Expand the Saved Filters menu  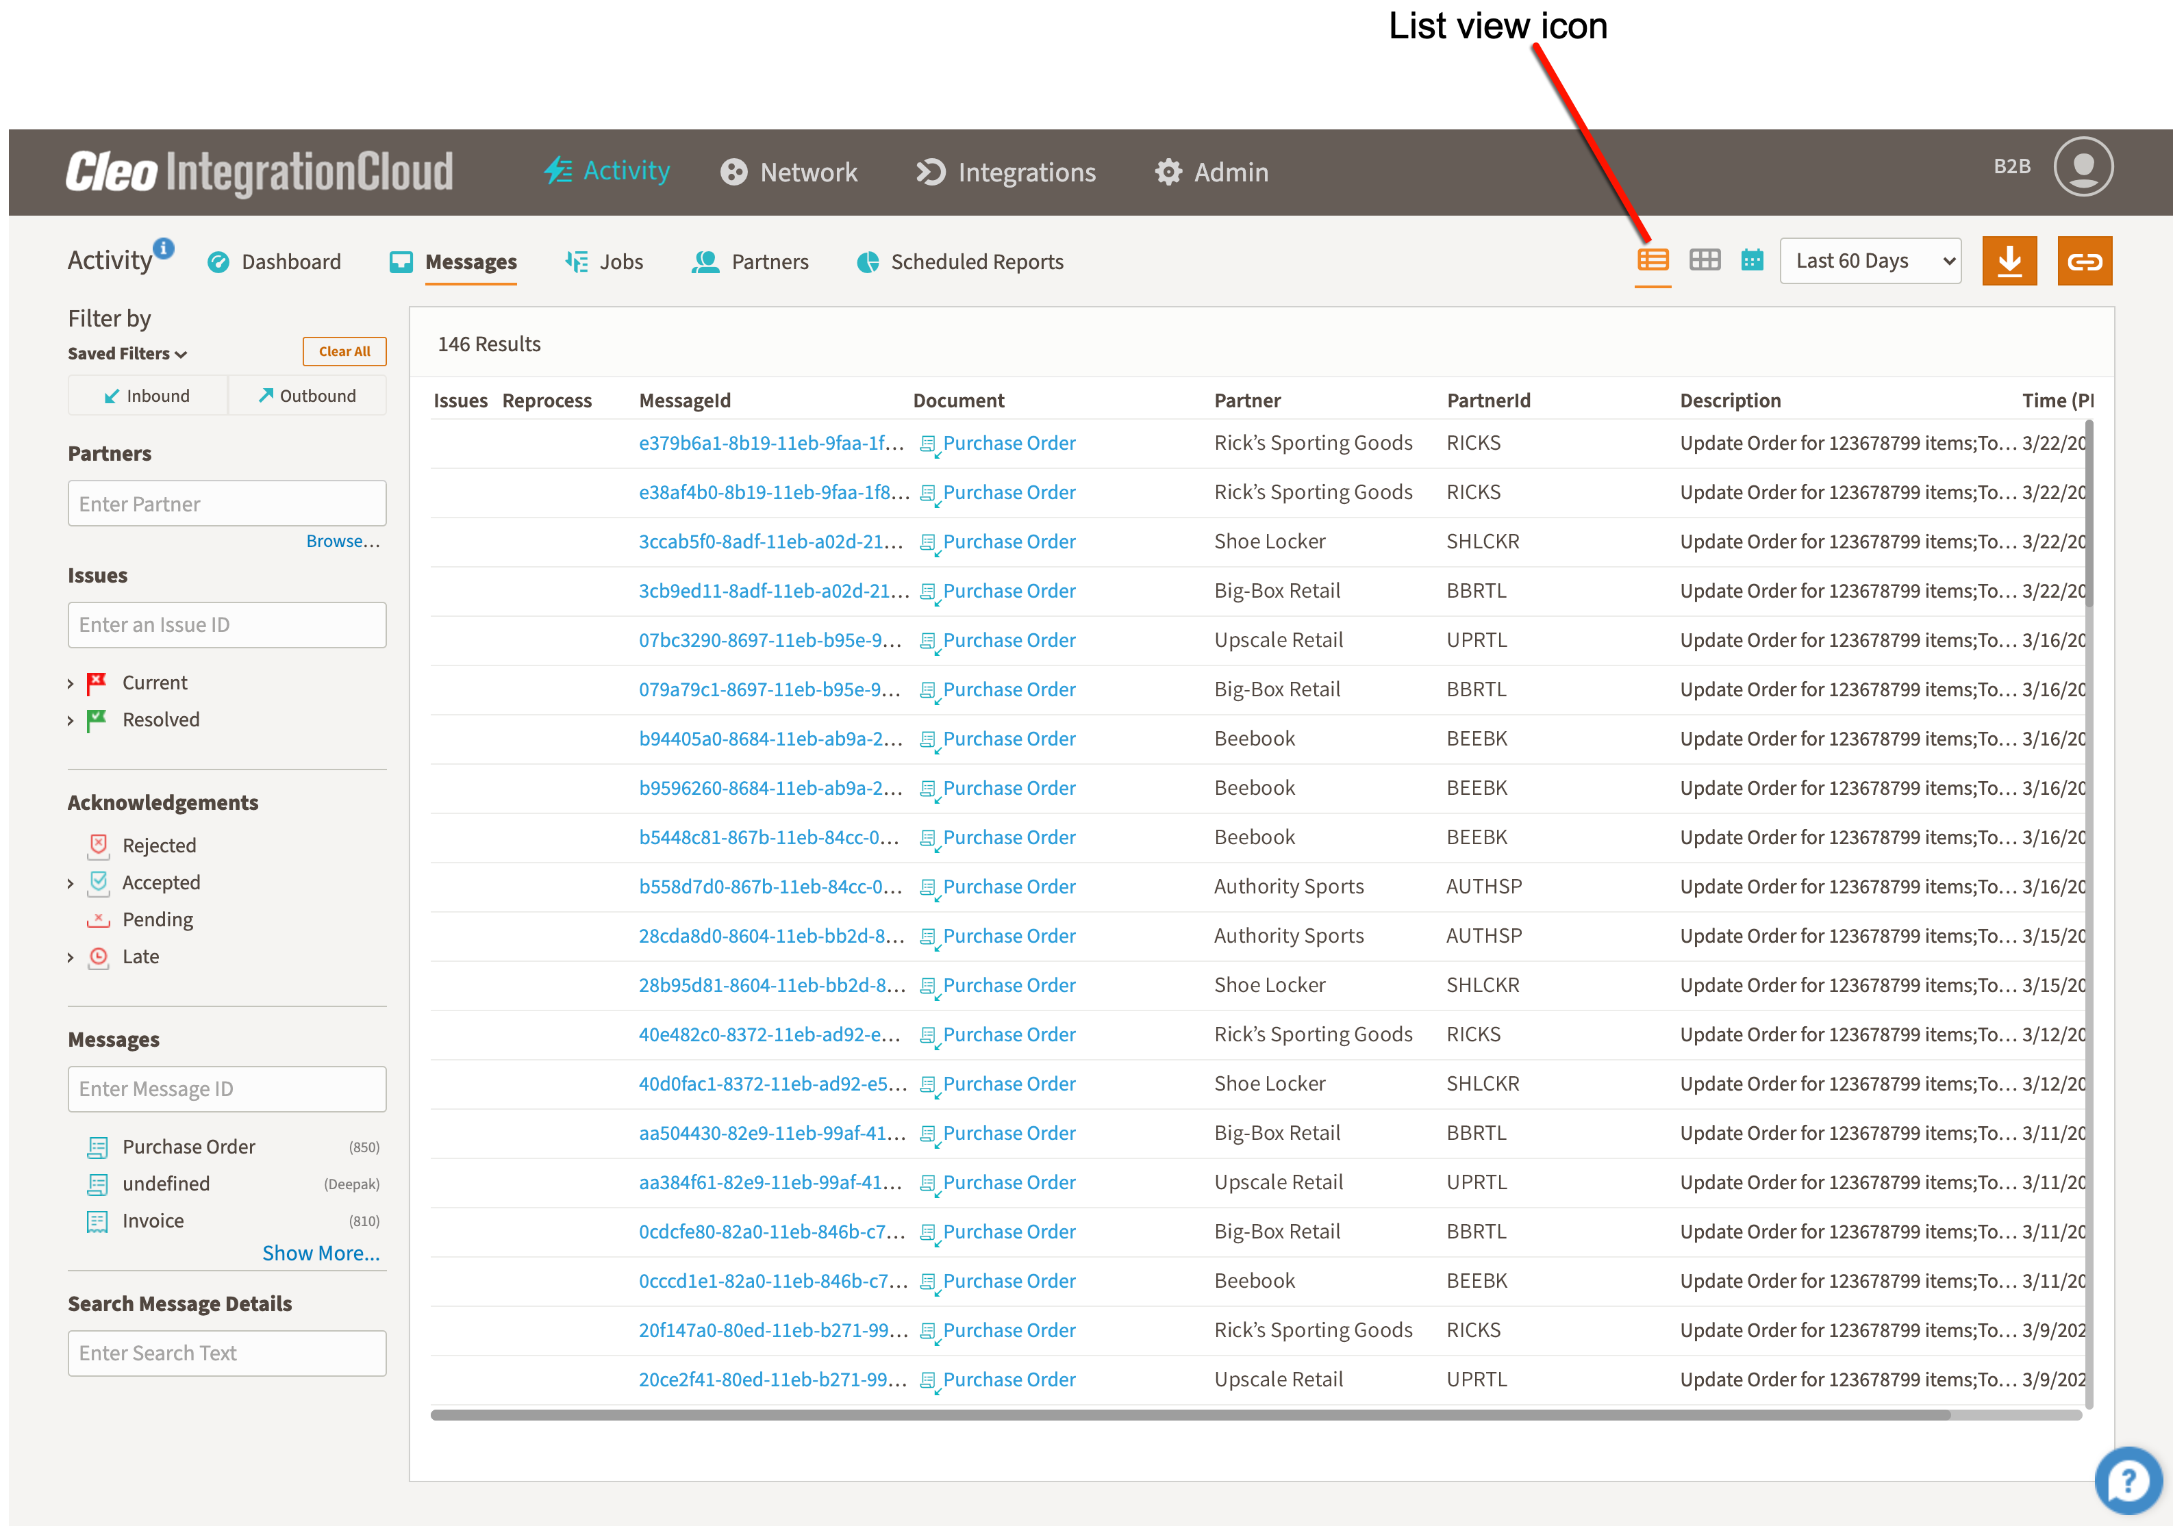point(127,354)
